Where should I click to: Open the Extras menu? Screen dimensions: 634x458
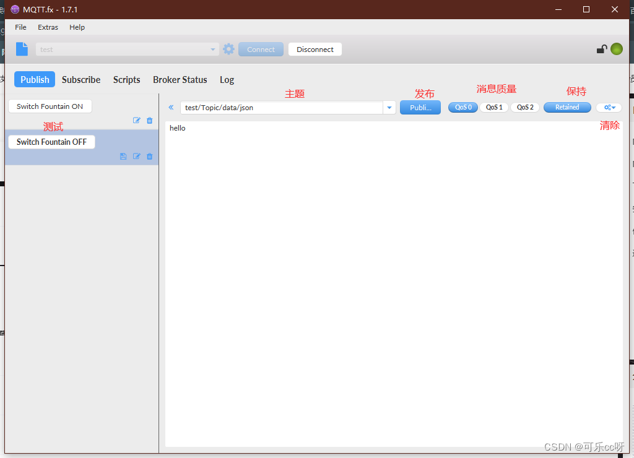pyautogui.click(x=48, y=27)
